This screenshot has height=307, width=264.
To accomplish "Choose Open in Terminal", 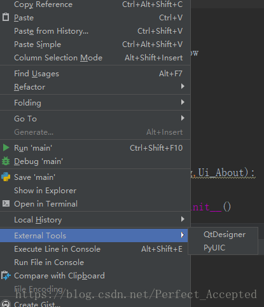I will (95, 204).
